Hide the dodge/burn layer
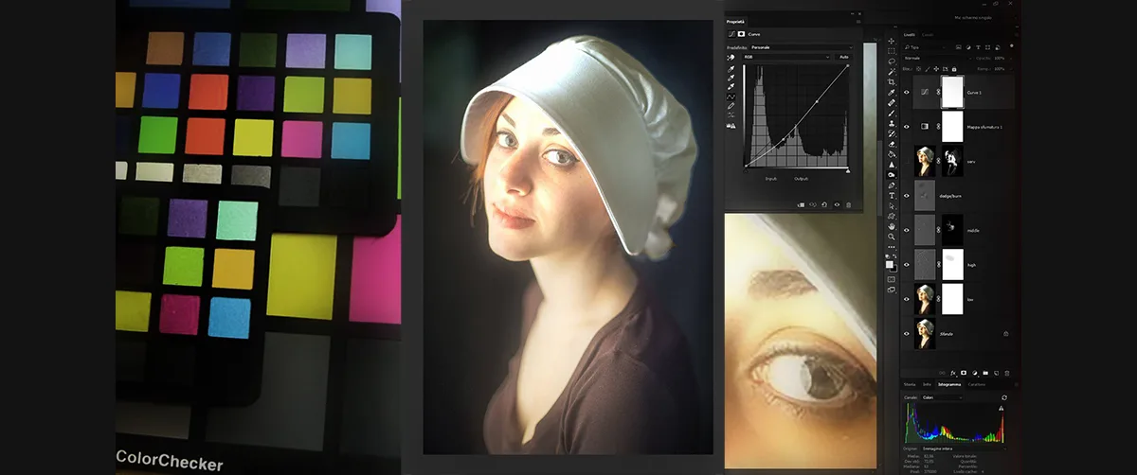This screenshot has height=475, width=1137. (x=907, y=195)
